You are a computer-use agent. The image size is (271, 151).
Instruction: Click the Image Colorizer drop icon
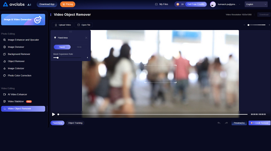[x=4, y=68]
